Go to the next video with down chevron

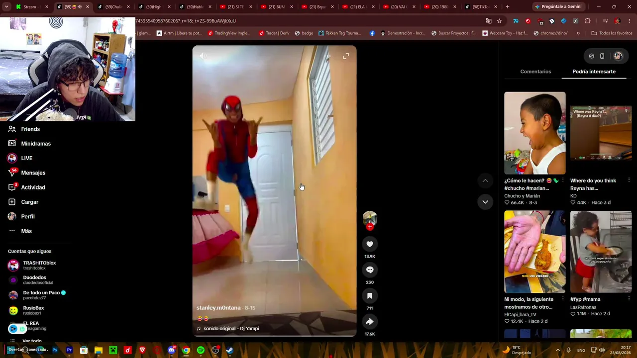[485, 202]
